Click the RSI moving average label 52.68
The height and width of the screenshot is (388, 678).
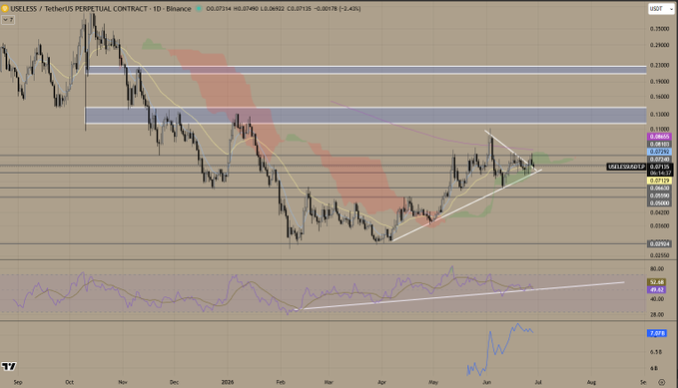(x=656, y=282)
